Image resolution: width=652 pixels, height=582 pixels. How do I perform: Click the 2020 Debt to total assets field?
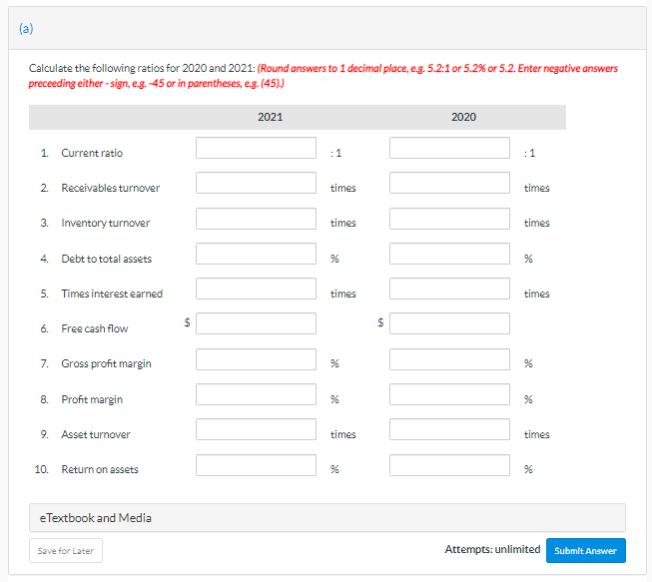coord(449,254)
